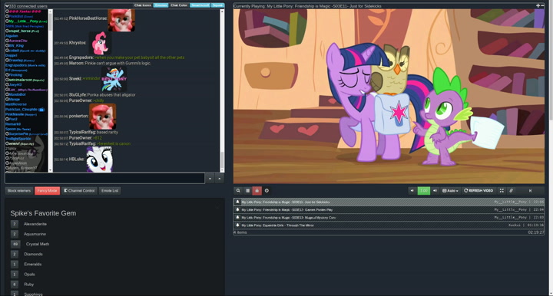Vote for Ruby in the poll
This screenshot has width=553, height=296.
(15, 284)
